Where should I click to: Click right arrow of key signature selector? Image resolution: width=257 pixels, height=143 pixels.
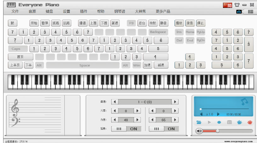[x=175, y=102]
